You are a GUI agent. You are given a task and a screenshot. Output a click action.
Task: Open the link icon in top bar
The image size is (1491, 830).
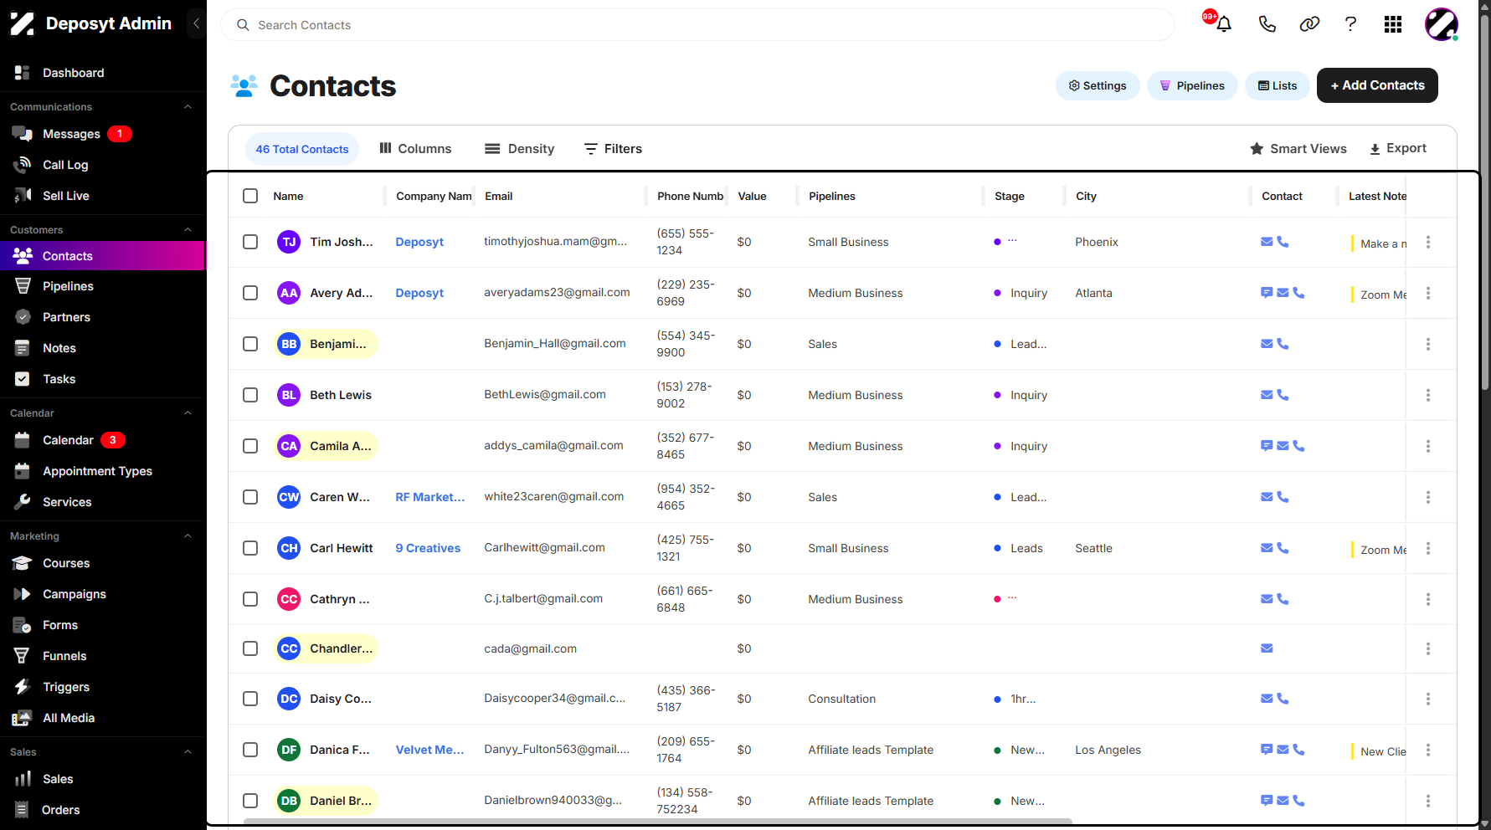pos(1309,24)
